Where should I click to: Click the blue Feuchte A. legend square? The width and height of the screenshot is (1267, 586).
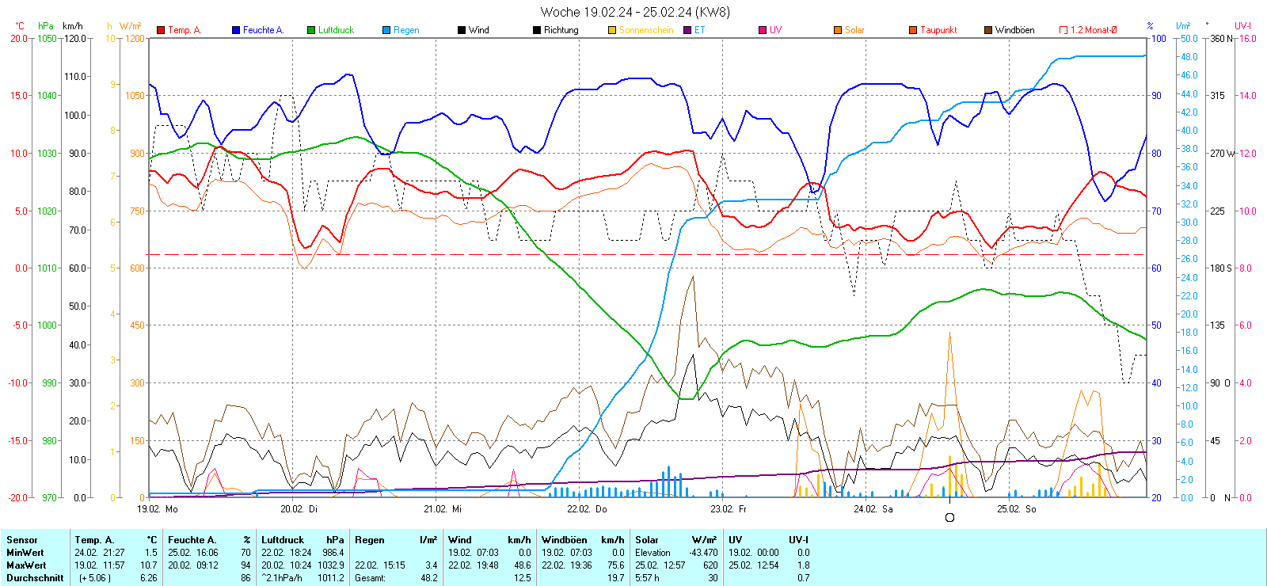(x=236, y=30)
